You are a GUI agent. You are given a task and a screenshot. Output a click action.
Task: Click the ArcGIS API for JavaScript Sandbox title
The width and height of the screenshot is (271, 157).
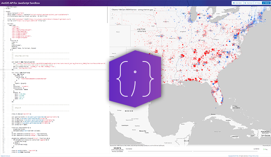pyautogui.click(x=21, y=3)
